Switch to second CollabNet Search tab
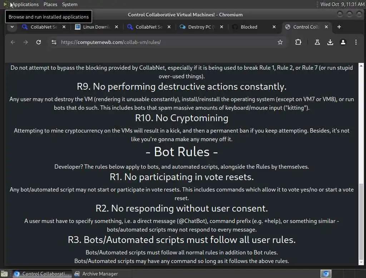Viewport: 366px width, 278px height. tap(148, 27)
